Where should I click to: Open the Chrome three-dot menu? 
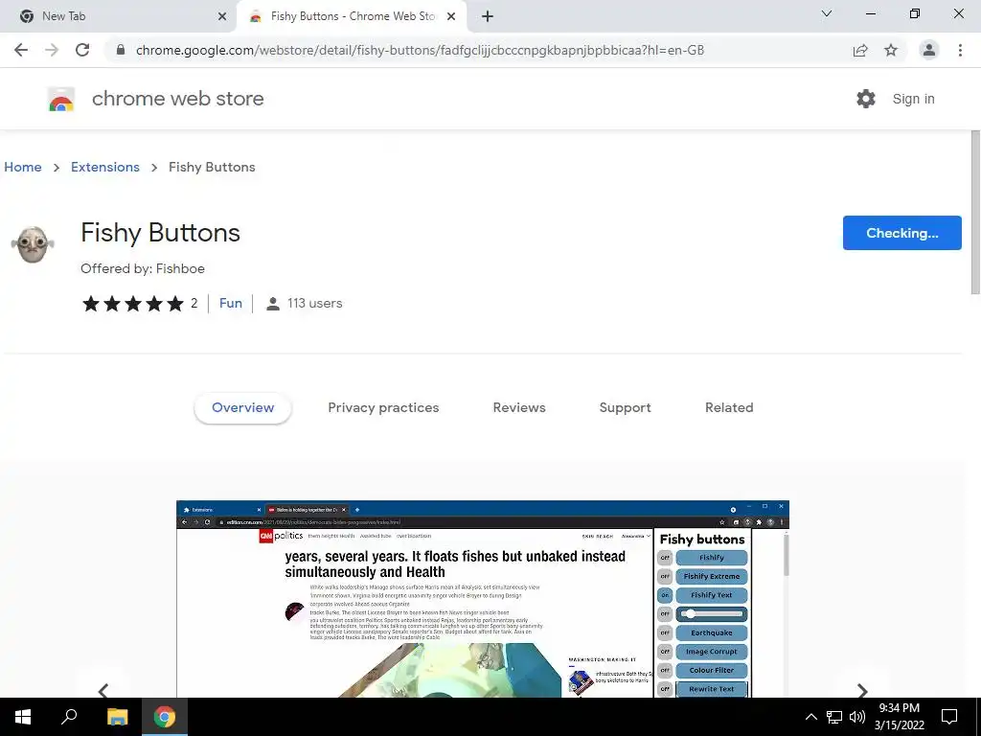960,50
